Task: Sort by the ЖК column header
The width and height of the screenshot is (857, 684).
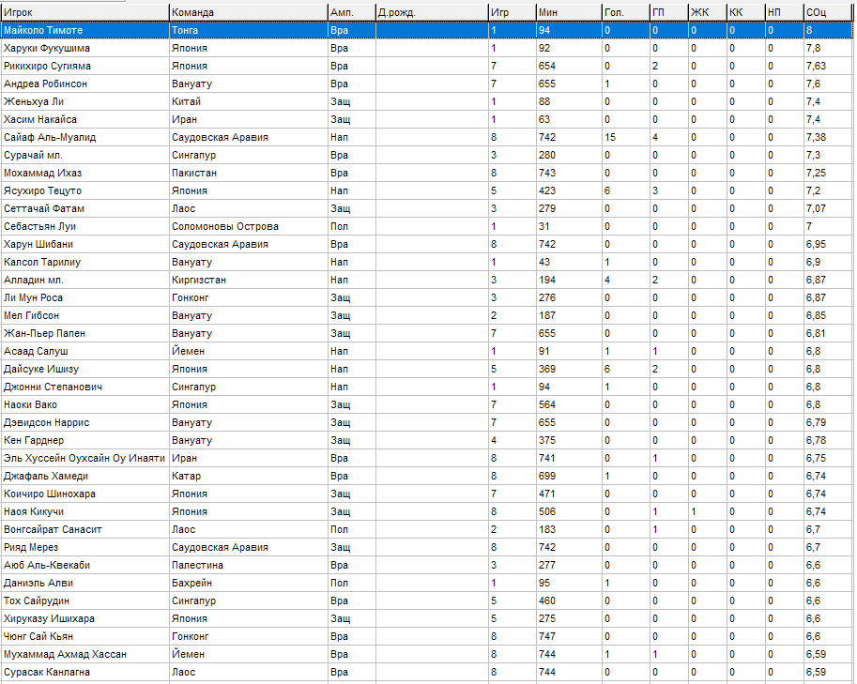Action: pyautogui.click(x=706, y=12)
